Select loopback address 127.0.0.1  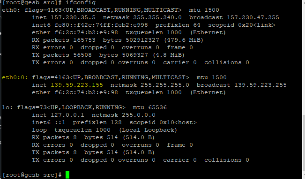click(x=67, y=115)
